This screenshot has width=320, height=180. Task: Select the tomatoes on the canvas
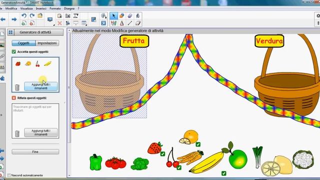tap(115, 163)
